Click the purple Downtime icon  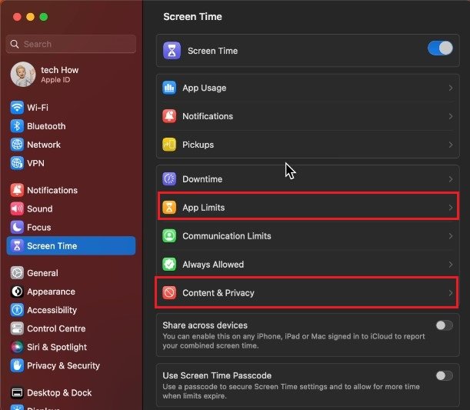tap(169, 179)
